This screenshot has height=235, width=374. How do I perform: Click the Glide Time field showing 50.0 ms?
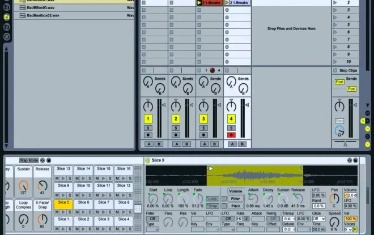coord(318,229)
